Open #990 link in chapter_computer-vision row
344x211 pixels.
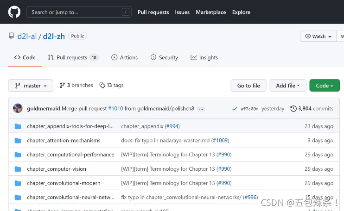pyautogui.click(x=224, y=169)
